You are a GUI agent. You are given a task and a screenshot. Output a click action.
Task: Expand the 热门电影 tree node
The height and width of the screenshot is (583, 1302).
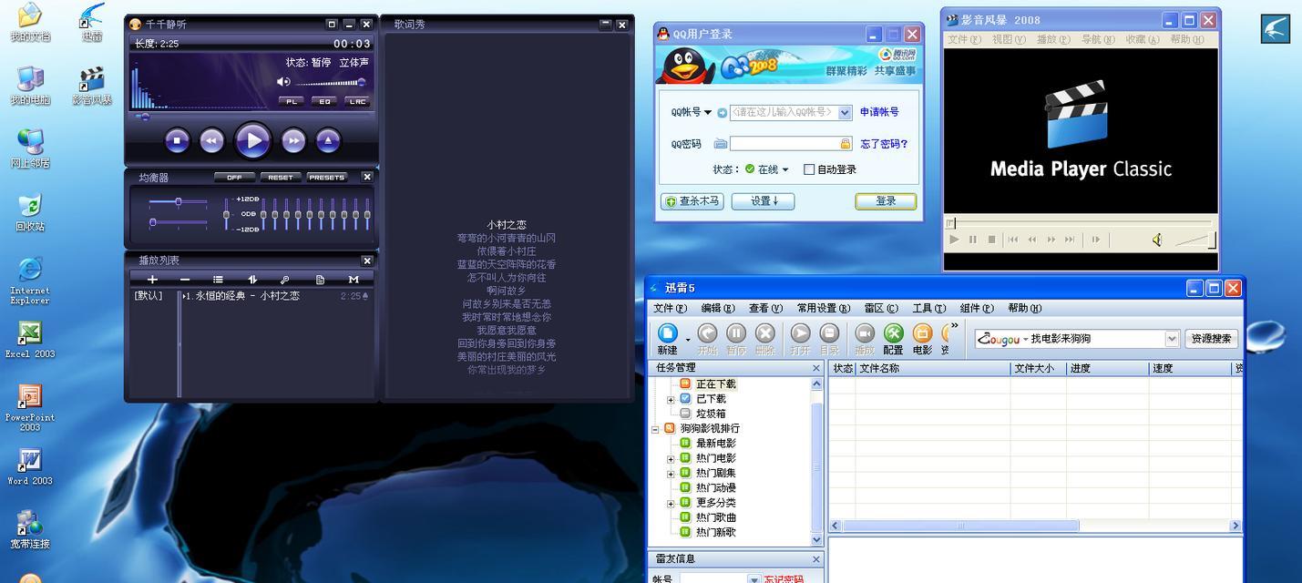click(671, 459)
